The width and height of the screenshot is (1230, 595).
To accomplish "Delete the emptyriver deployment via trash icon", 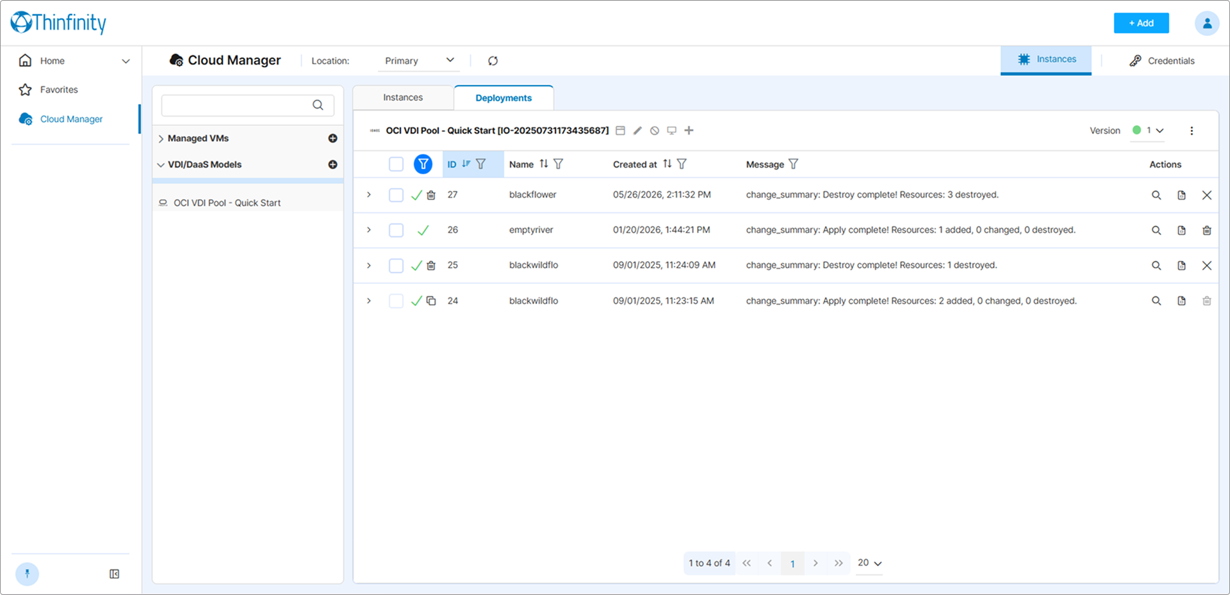I will (x=1207, y=230).
